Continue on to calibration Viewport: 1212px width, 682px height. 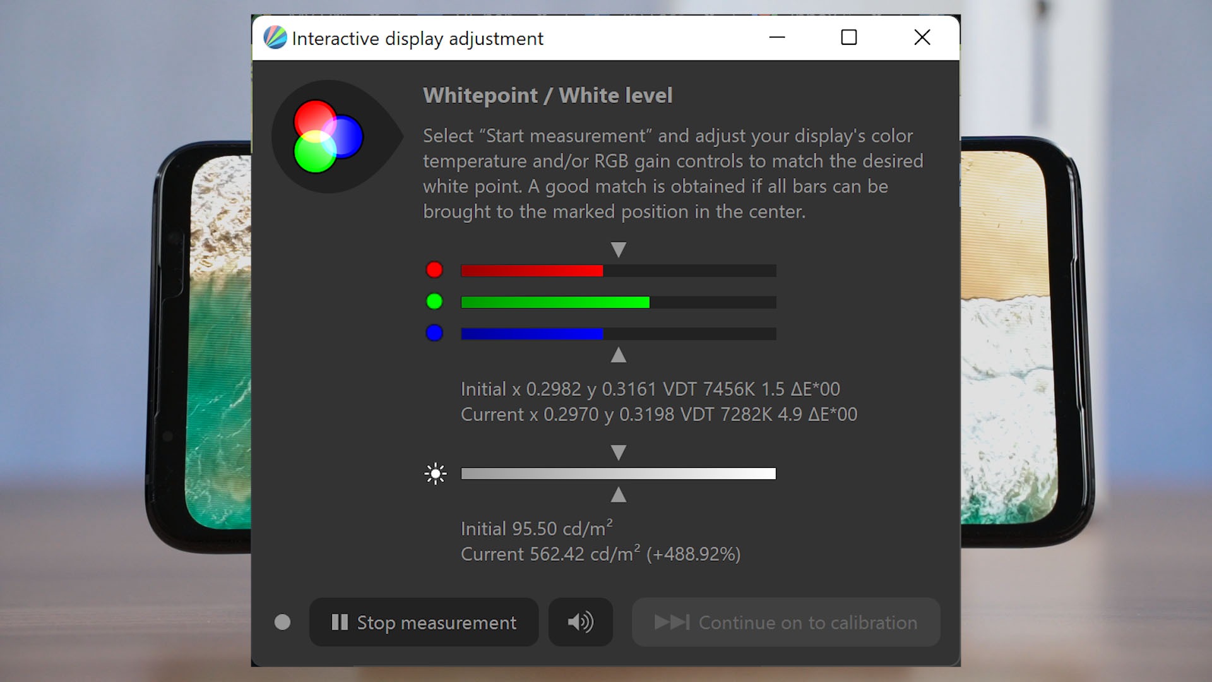point(786,622)
